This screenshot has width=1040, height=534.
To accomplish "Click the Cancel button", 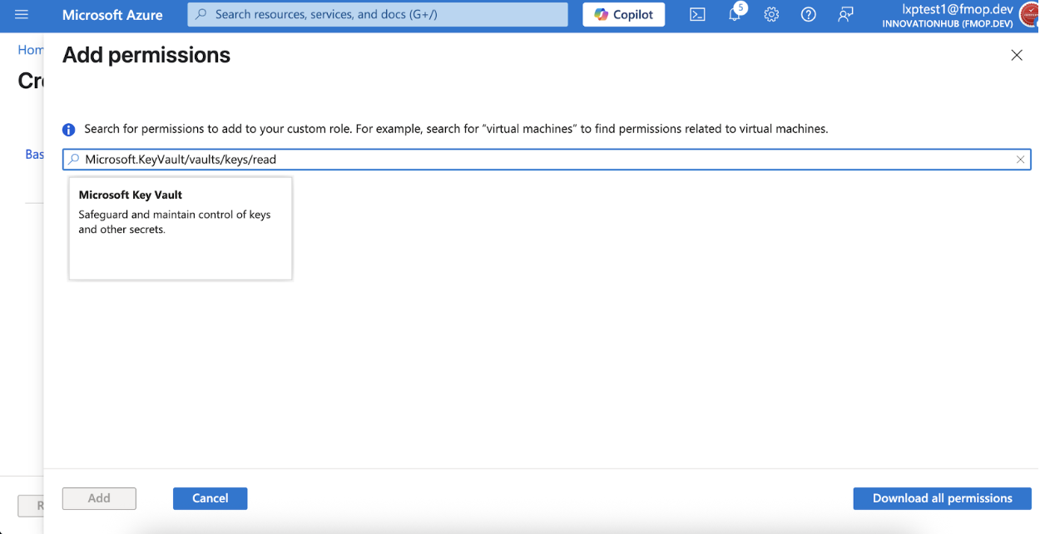I will click(210, 498).
